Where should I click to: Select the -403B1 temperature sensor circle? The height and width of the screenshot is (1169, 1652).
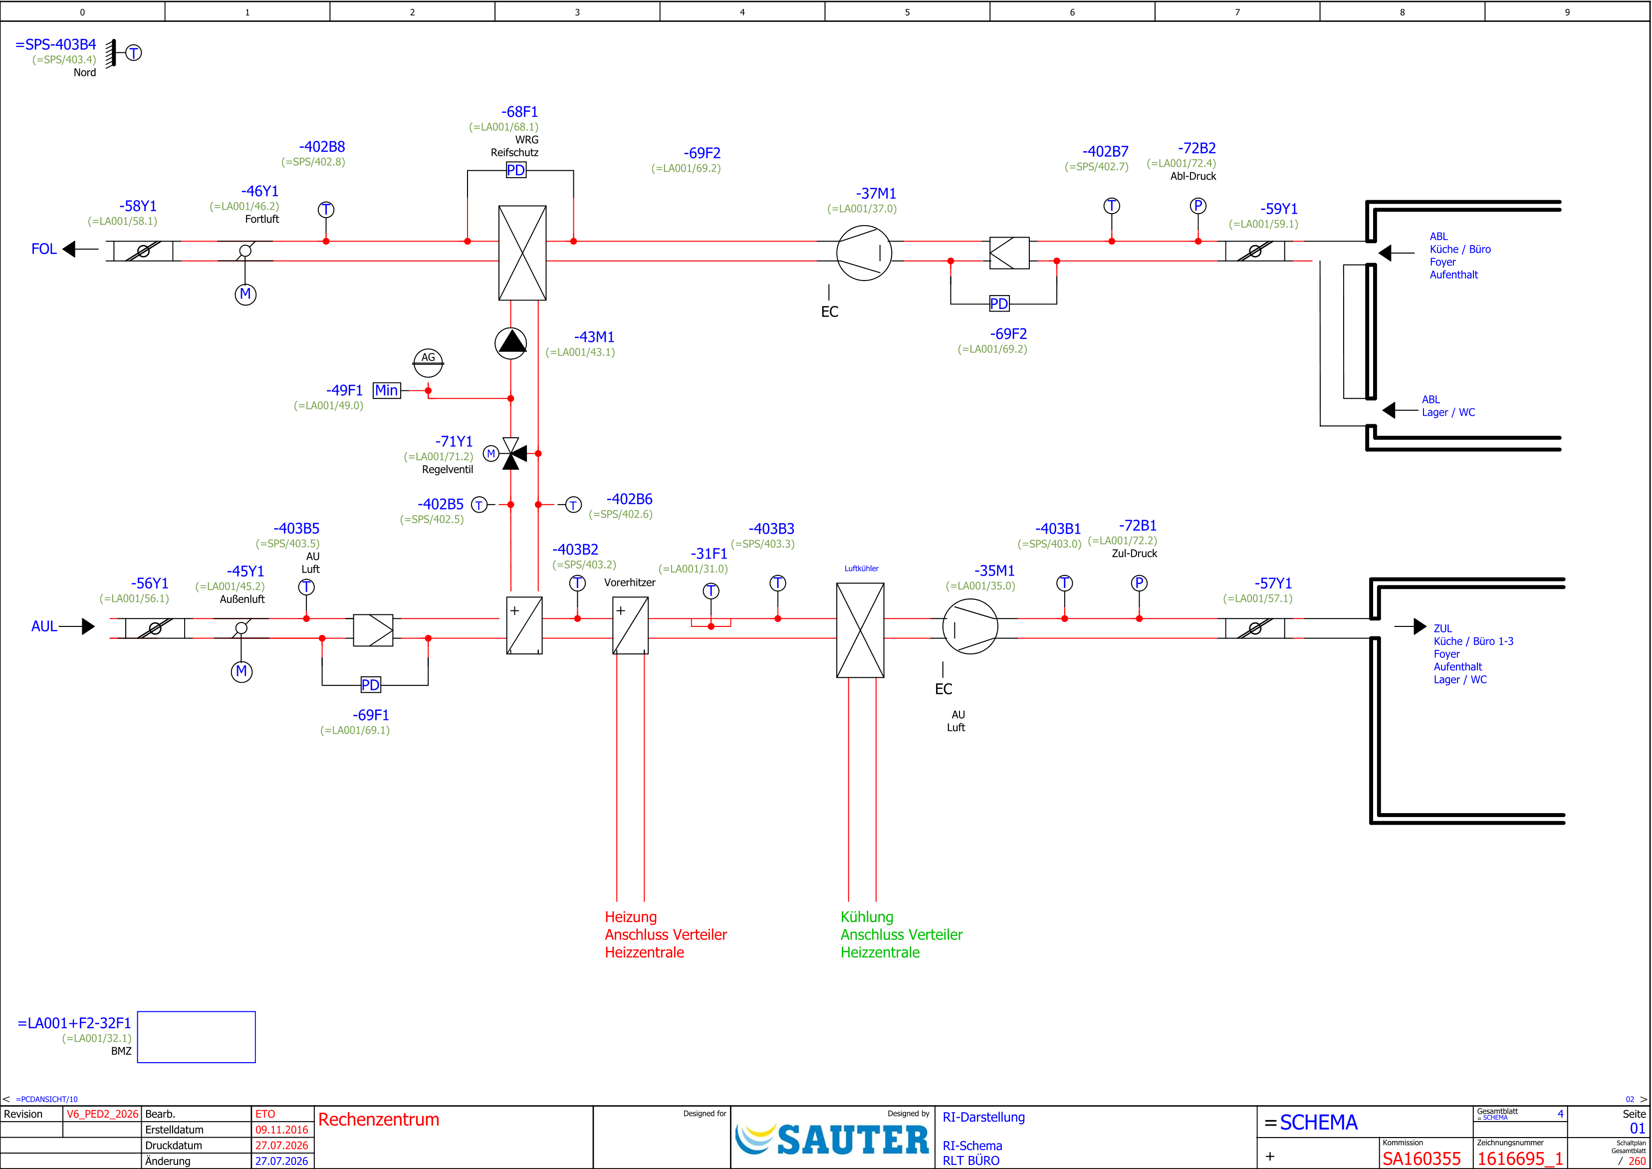(x=1064, y=583)
